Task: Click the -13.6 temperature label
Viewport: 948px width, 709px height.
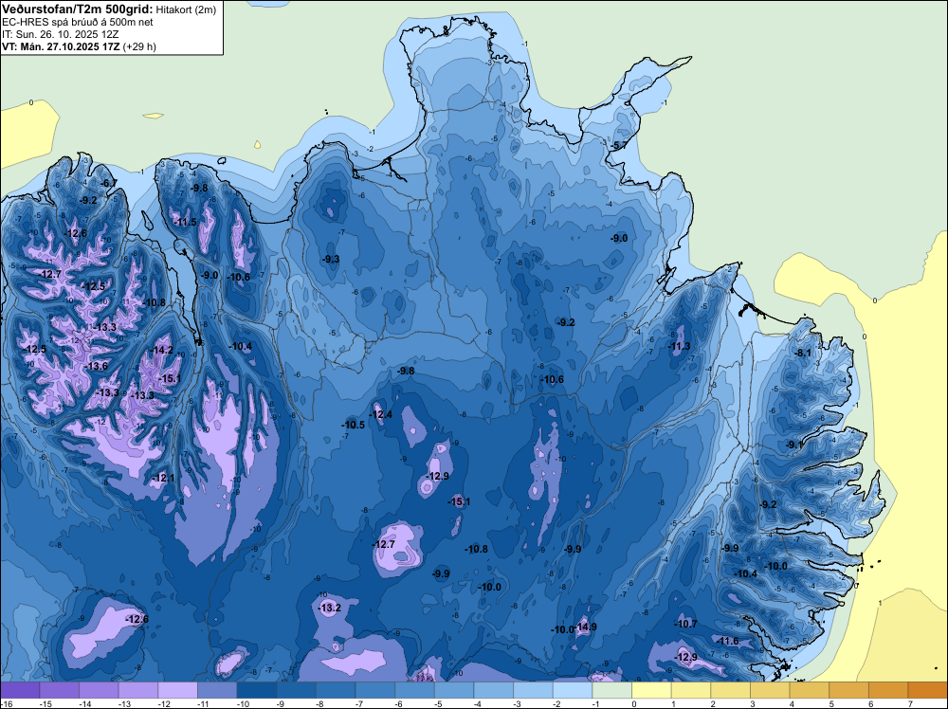Action: (97, 366)
